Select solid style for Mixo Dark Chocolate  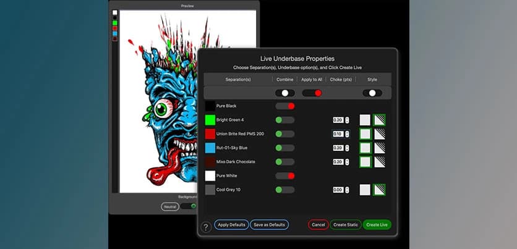(x=365, y=162)
